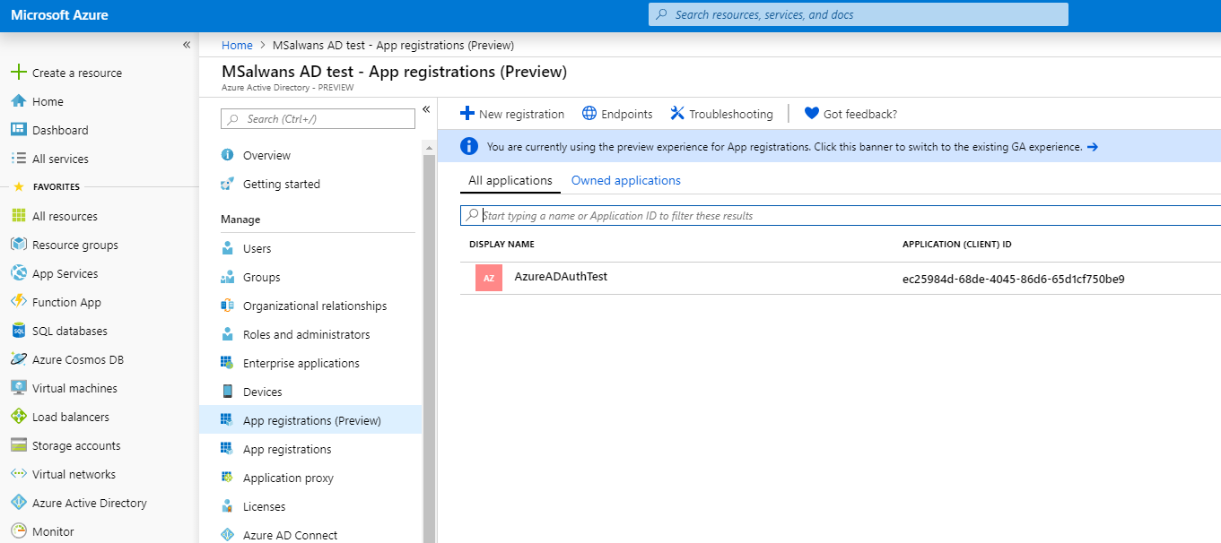Screen dimensions: 1221x543
Task: Click the Troubleshooting toolbar button
Action: (x=721, y=114)
